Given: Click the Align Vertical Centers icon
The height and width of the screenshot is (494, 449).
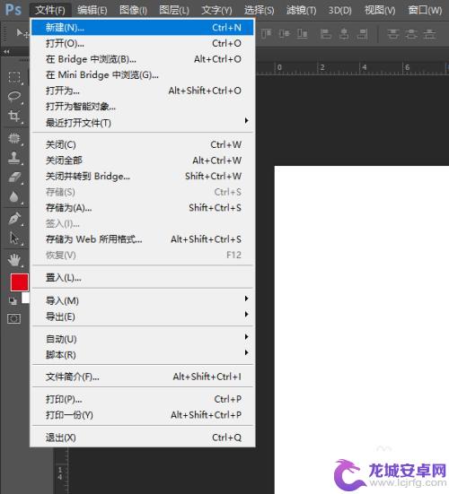Looking at the screenshot, I should [x=284, y=34].
